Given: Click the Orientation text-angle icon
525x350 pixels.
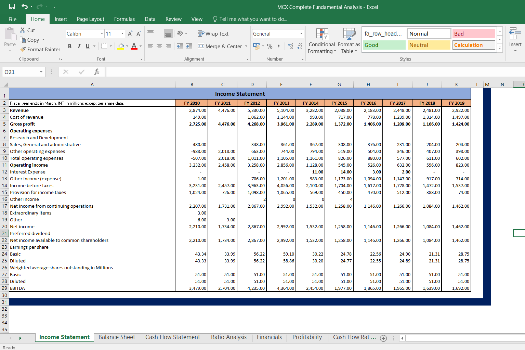Looking at the screenshot, I should pyautogui.click(x=180, y=34).
